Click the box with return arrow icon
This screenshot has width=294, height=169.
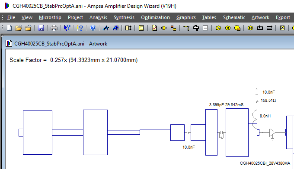pyautogui.click(x=260, y=28)
